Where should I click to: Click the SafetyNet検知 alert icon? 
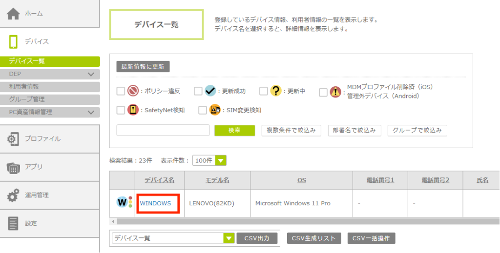[133, 110]
